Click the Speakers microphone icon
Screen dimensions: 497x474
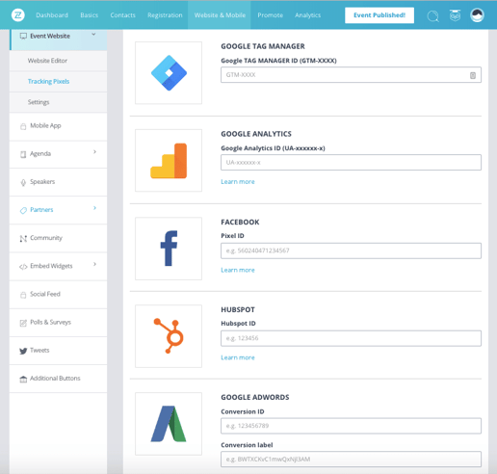pos(23,182)
